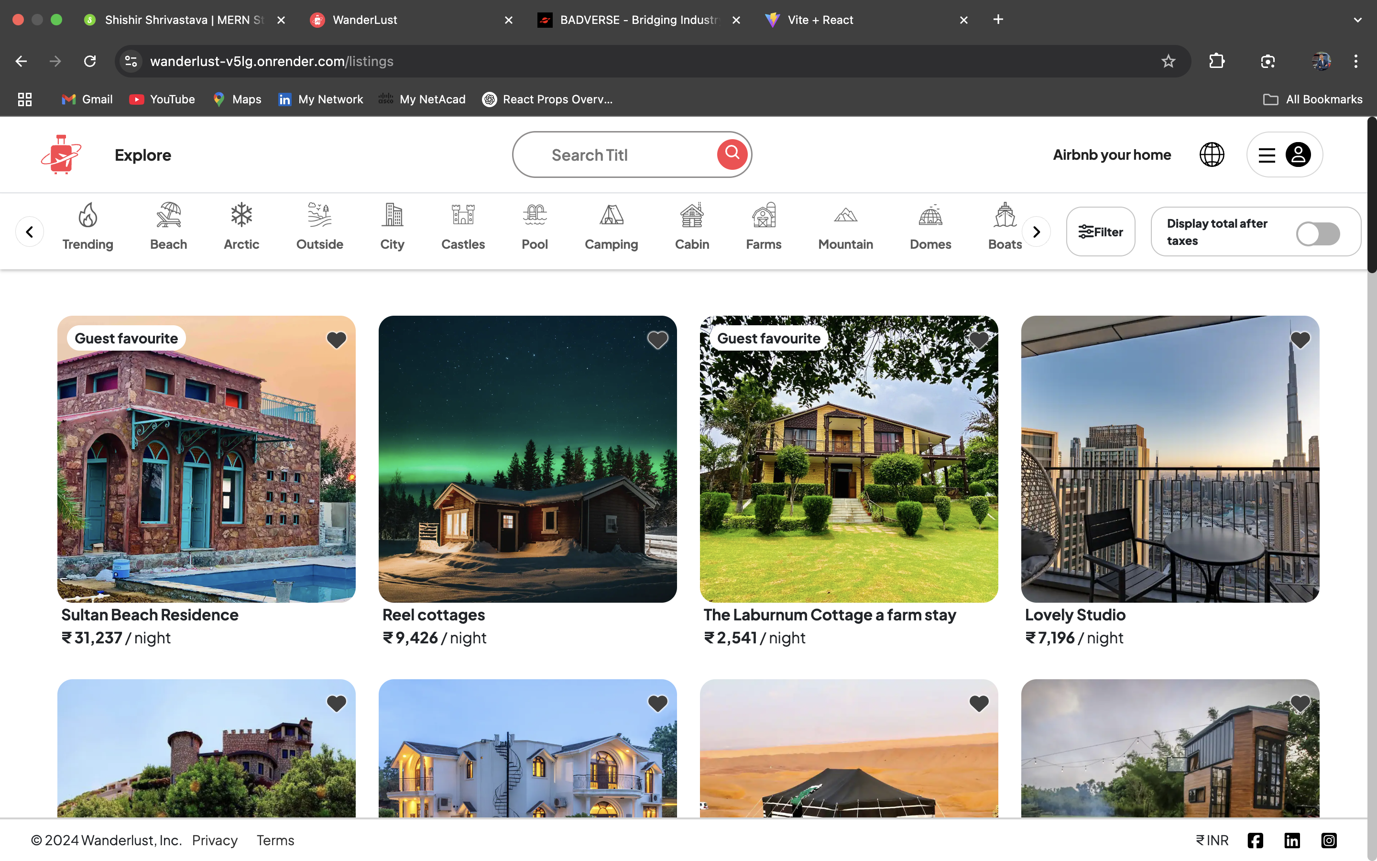Click the red search magnifier button

tap(732, 154)
